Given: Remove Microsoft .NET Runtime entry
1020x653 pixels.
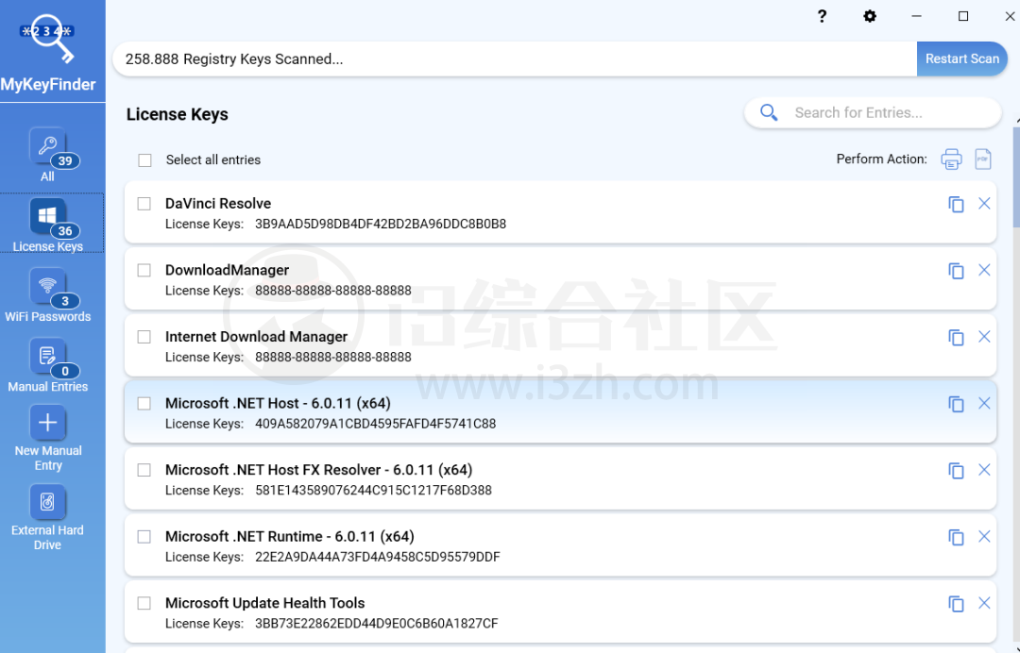Looking at the screenshot, I should pyautogui.click(x=984, y=537).
